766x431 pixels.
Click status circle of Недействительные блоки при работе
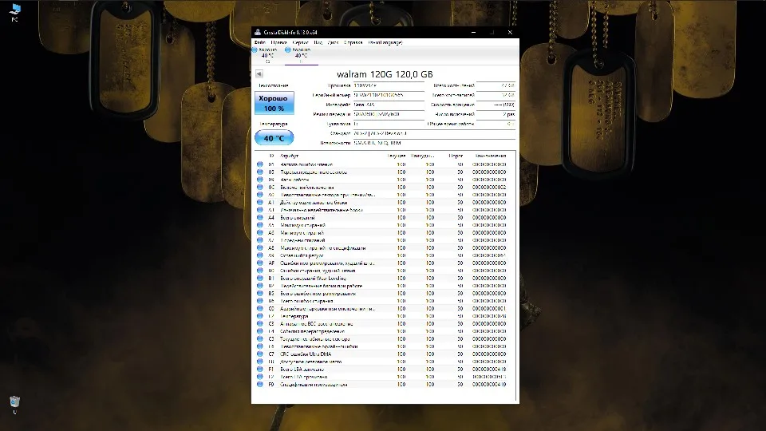(260, 286)
